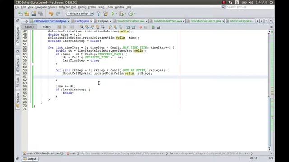Clean and Build project with broom-hammer icon

[106, 14]
